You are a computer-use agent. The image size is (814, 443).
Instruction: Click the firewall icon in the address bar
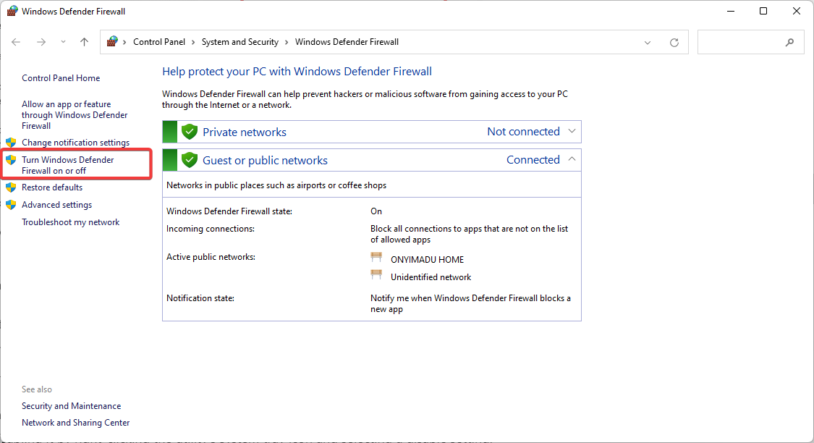[x=112, y=41]
